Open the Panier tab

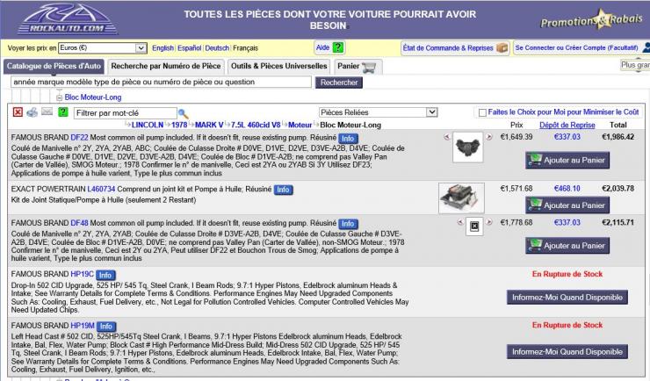click(357, 66)
